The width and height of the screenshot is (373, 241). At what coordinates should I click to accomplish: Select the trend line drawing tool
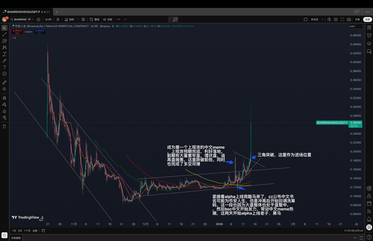4,34
